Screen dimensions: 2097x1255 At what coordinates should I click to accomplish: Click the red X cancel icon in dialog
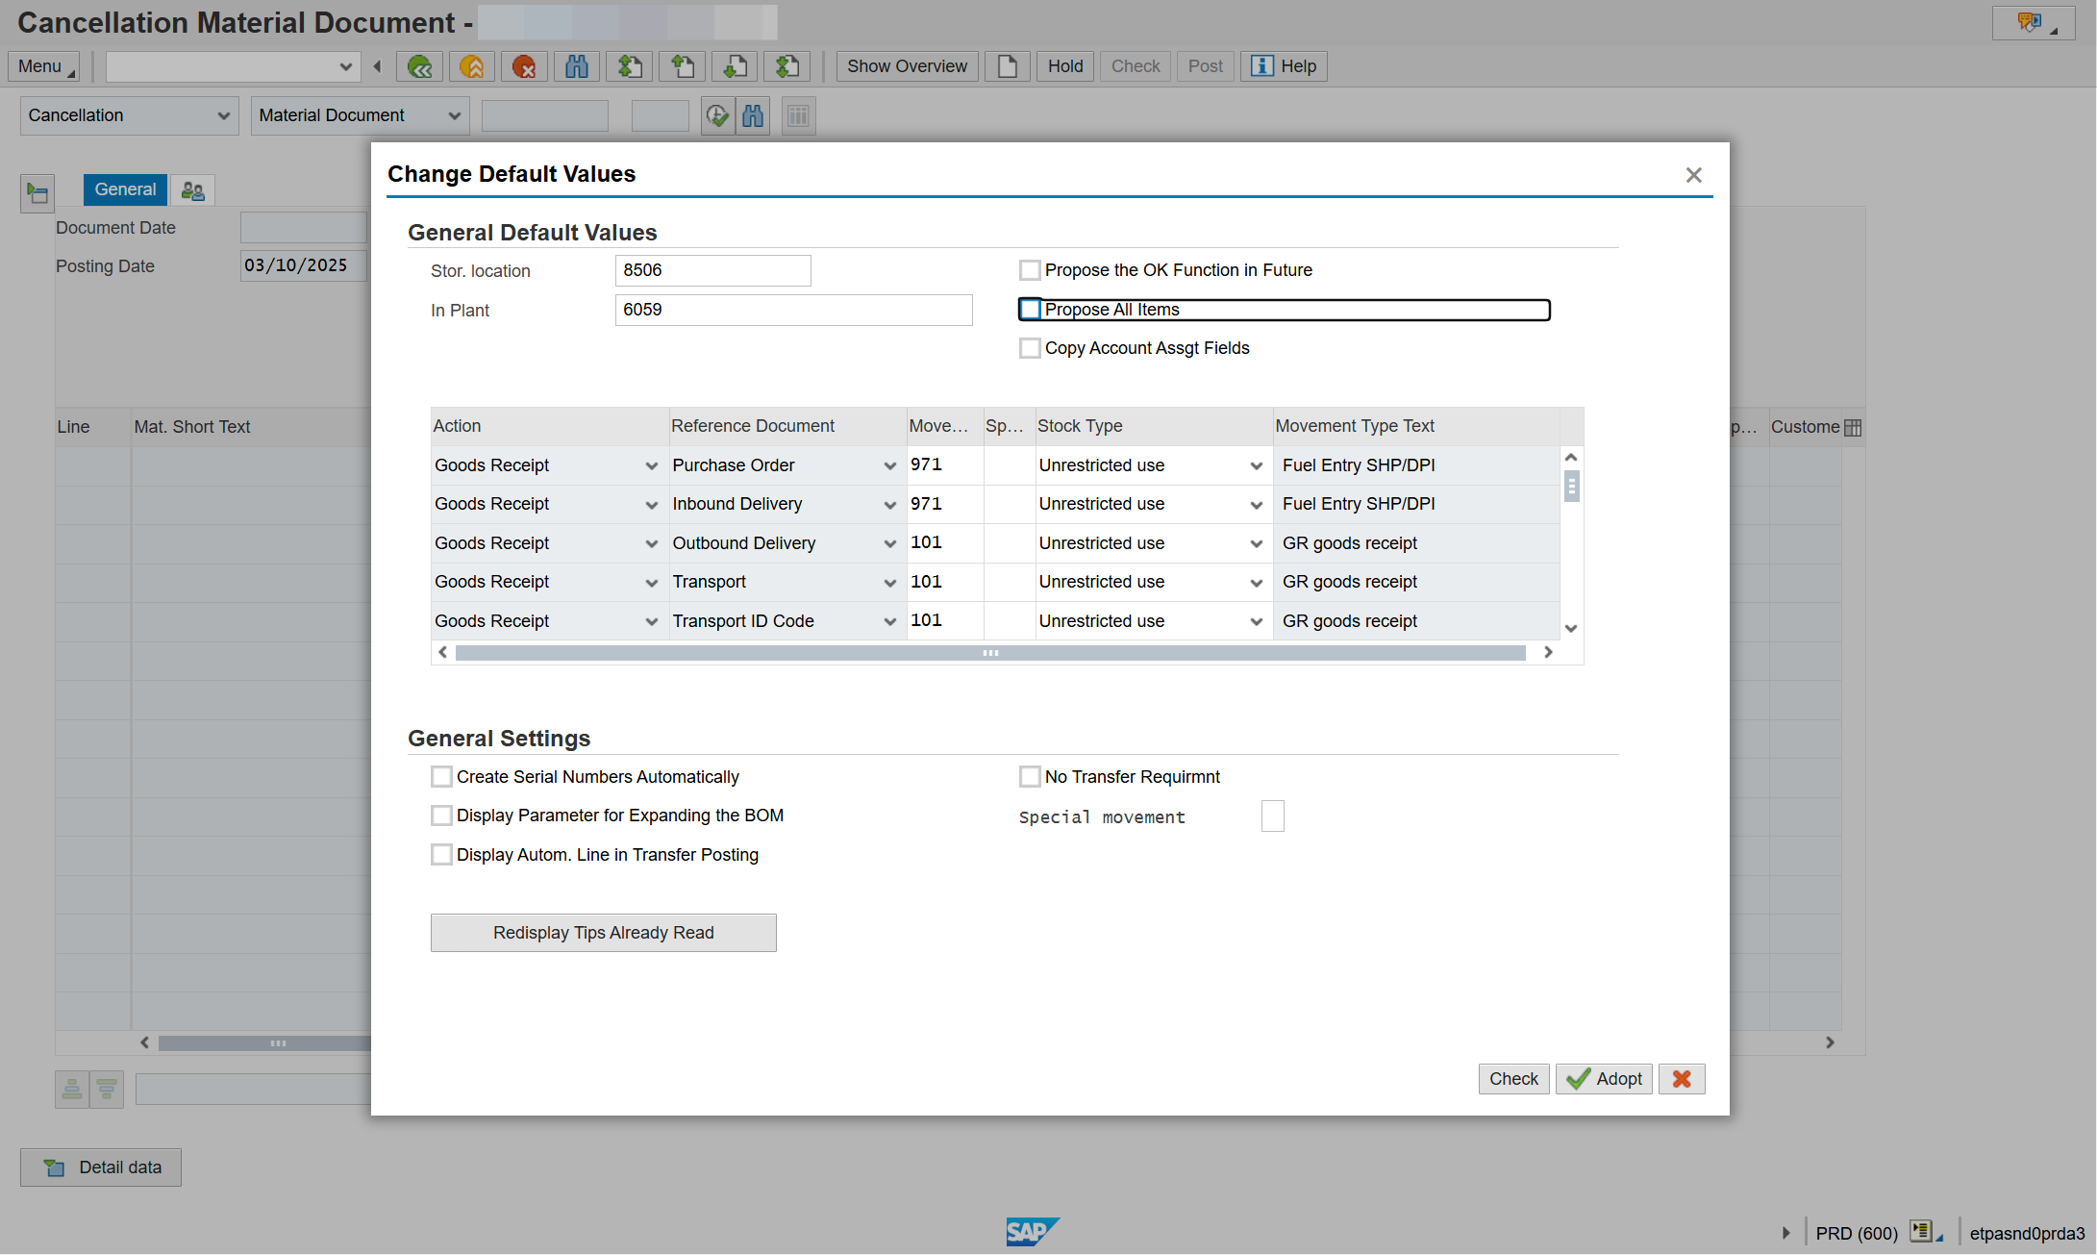pos(1682,1079)
